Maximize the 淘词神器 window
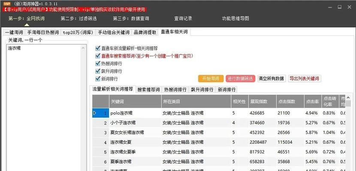 pos(340,7)
